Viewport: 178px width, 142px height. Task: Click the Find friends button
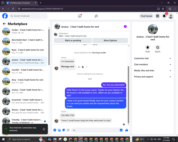(146, 16)
